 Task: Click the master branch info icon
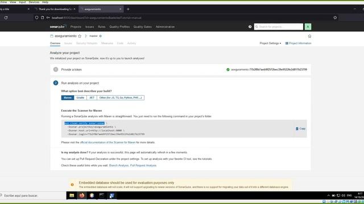click(x=101, y=36)
